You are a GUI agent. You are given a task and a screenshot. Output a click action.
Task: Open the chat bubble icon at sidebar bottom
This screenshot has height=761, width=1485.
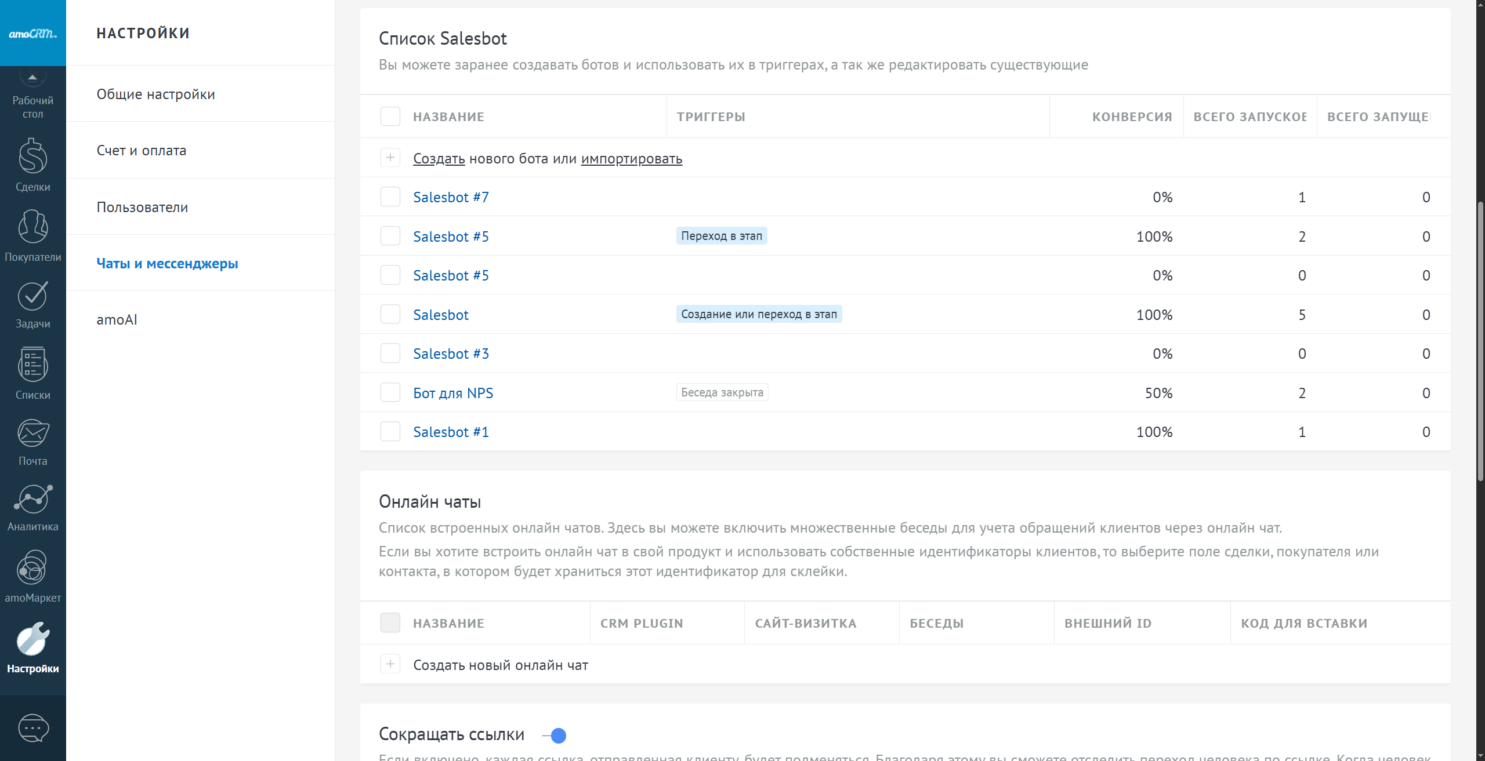click(x=33, y=728)
